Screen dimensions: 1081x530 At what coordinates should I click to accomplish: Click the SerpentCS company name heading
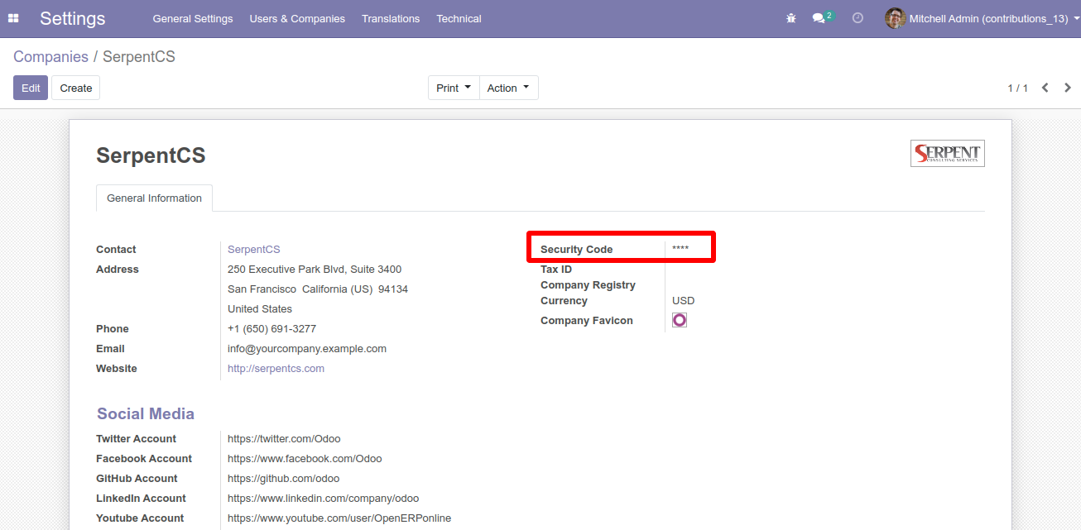pyautogui.click(x=151, y=155)
